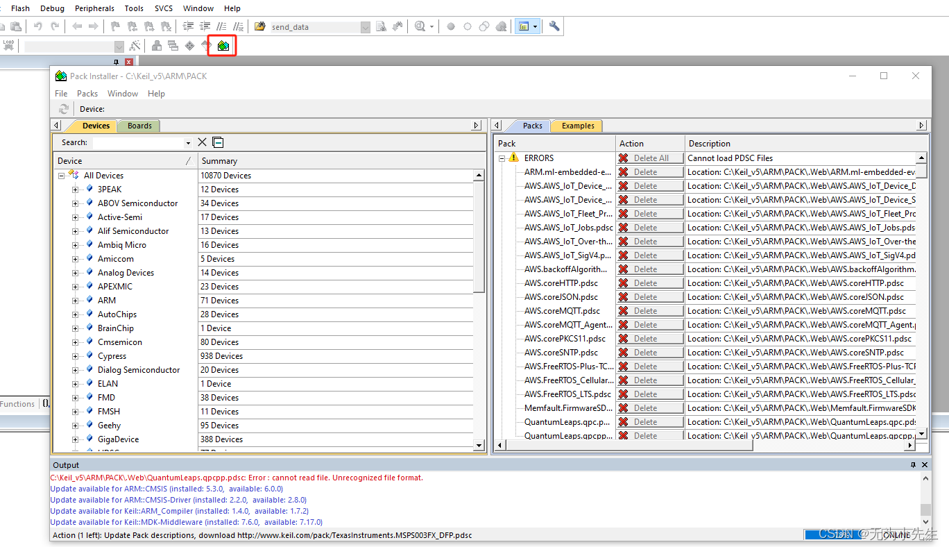Screen dimensions: 949x547
Task: Click the Unindent selection icon
Action: [x=205, y=26]
